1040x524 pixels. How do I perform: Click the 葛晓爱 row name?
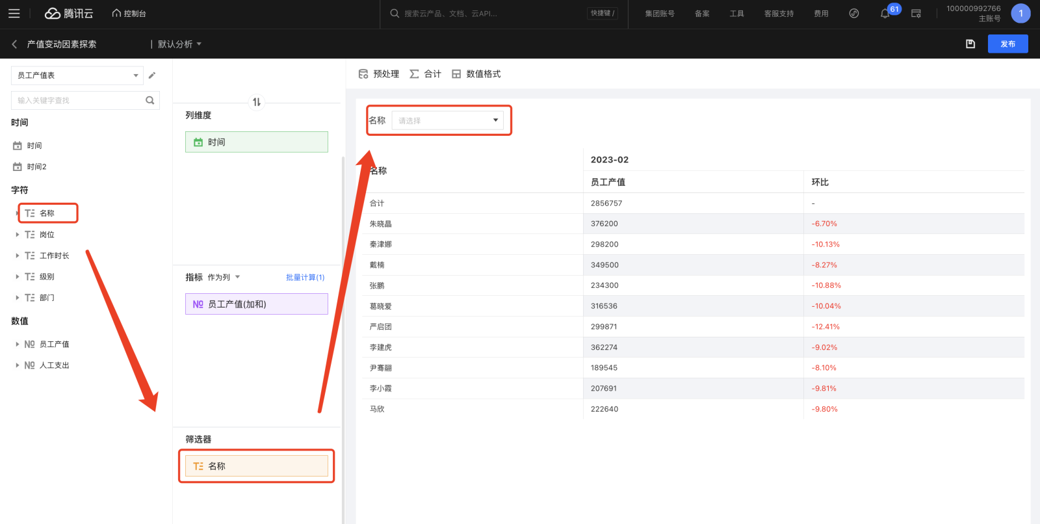click(381, 306)
